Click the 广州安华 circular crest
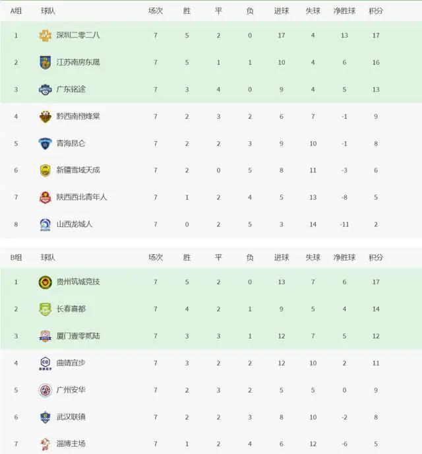The height and width of the screenshot is (454, 422). click(45, 390)
